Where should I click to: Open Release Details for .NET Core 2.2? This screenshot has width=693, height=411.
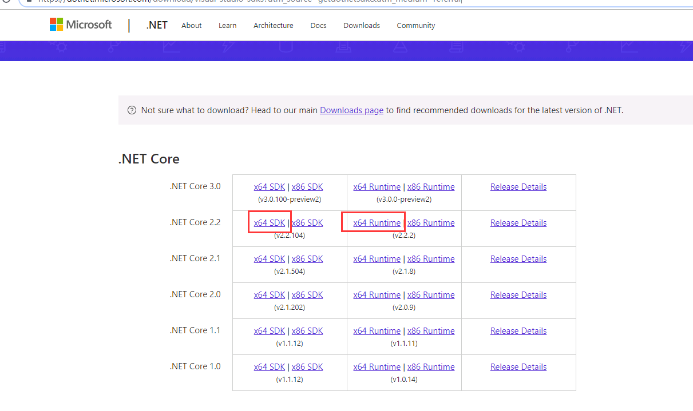[x=518, y=223]
